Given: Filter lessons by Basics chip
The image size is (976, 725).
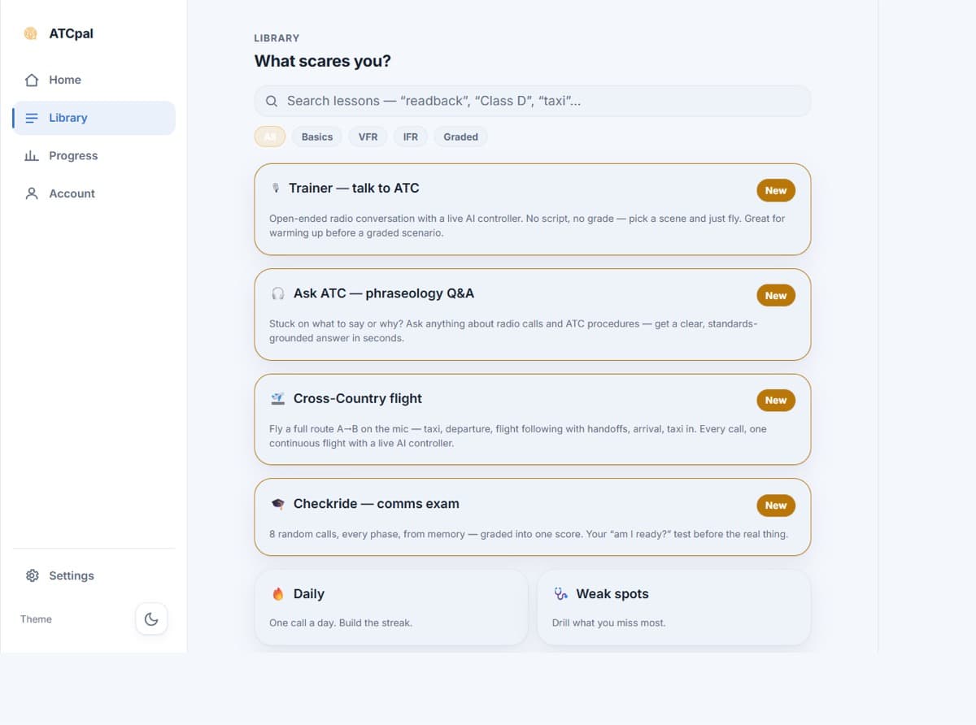Looking at the screenshot, I should (317, 137).
